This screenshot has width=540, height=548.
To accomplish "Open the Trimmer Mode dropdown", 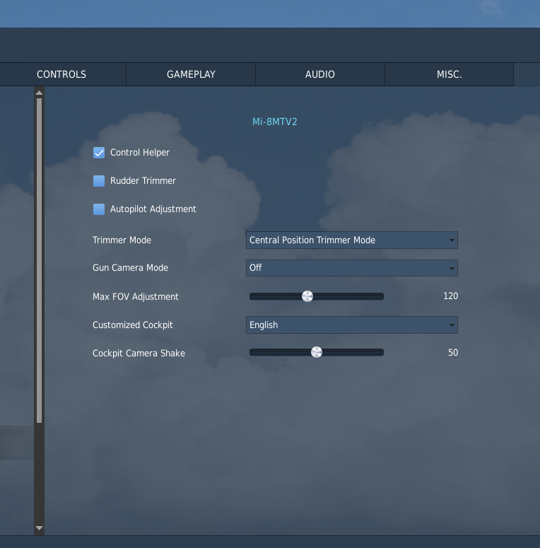I will point(352,240).
